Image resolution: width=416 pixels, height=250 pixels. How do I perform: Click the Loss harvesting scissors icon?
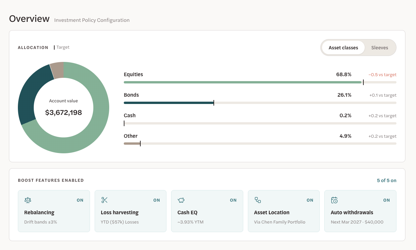tap(104, 200)
